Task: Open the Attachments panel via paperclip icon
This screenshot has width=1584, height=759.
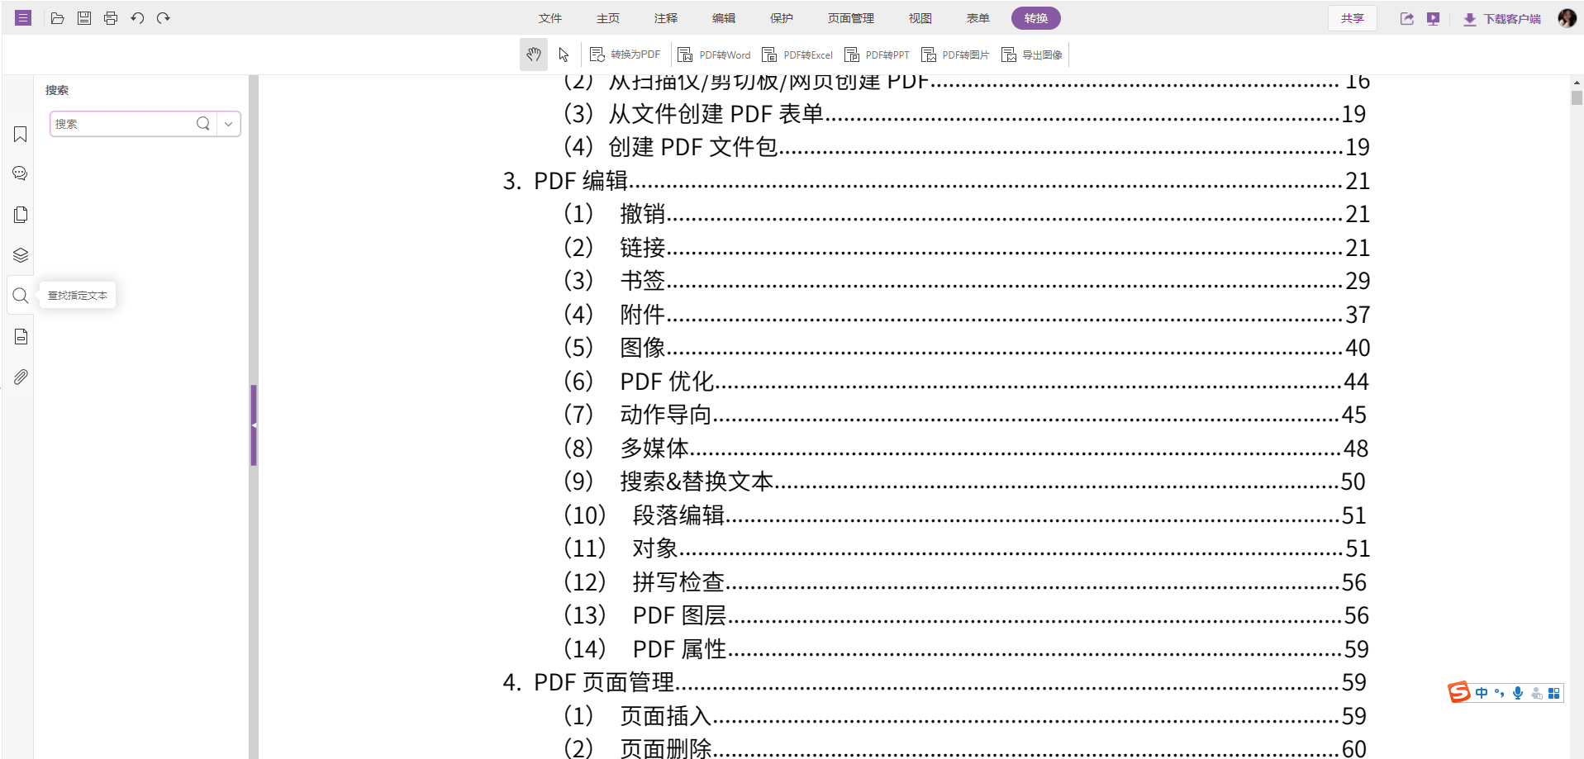Action: click(20, 377)
